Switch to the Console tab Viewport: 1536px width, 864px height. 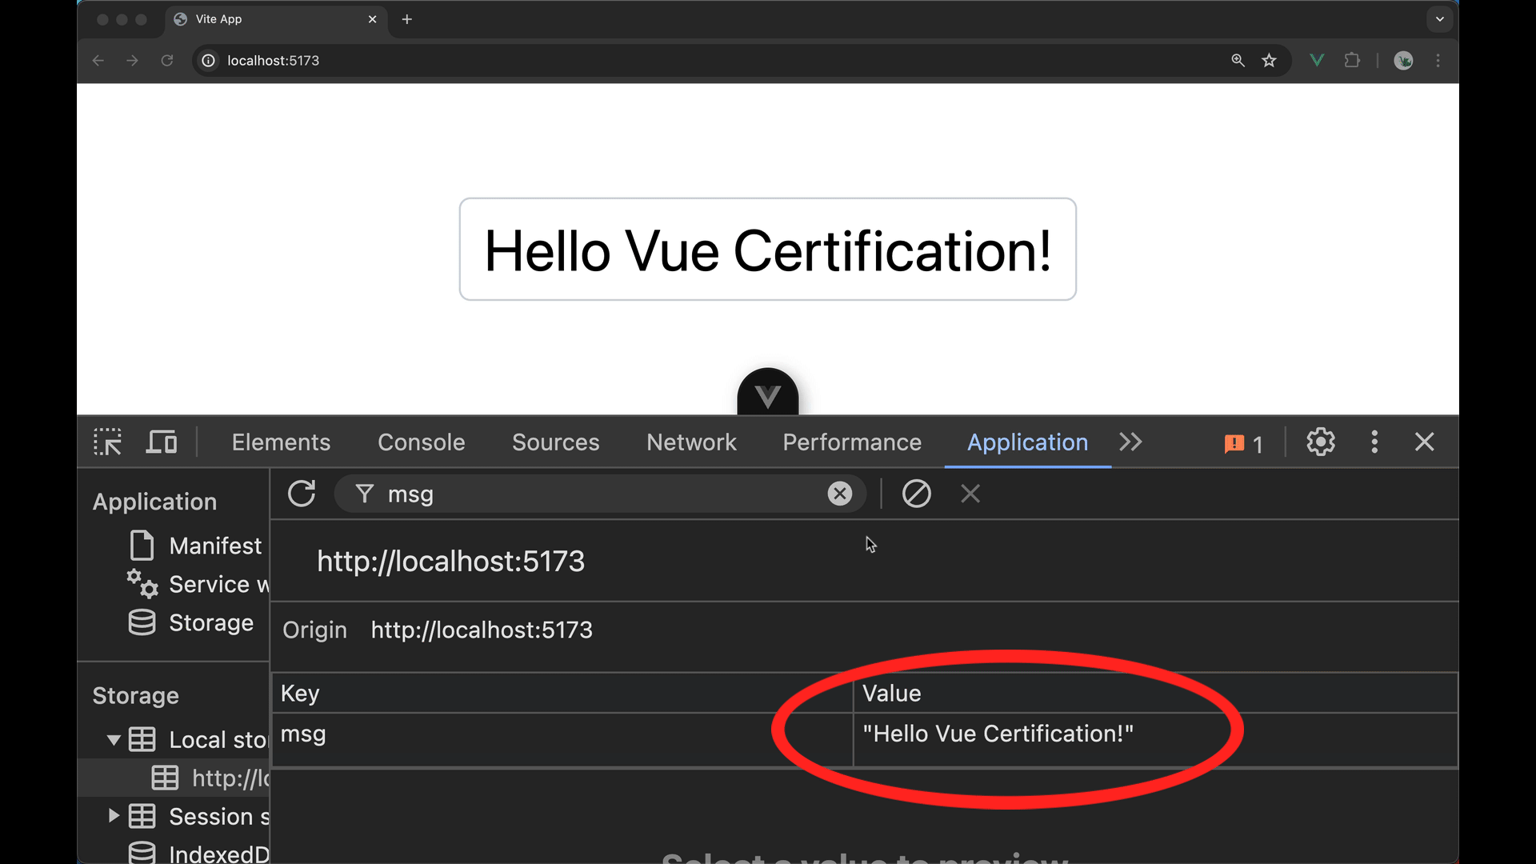click(x=421, y=442)
